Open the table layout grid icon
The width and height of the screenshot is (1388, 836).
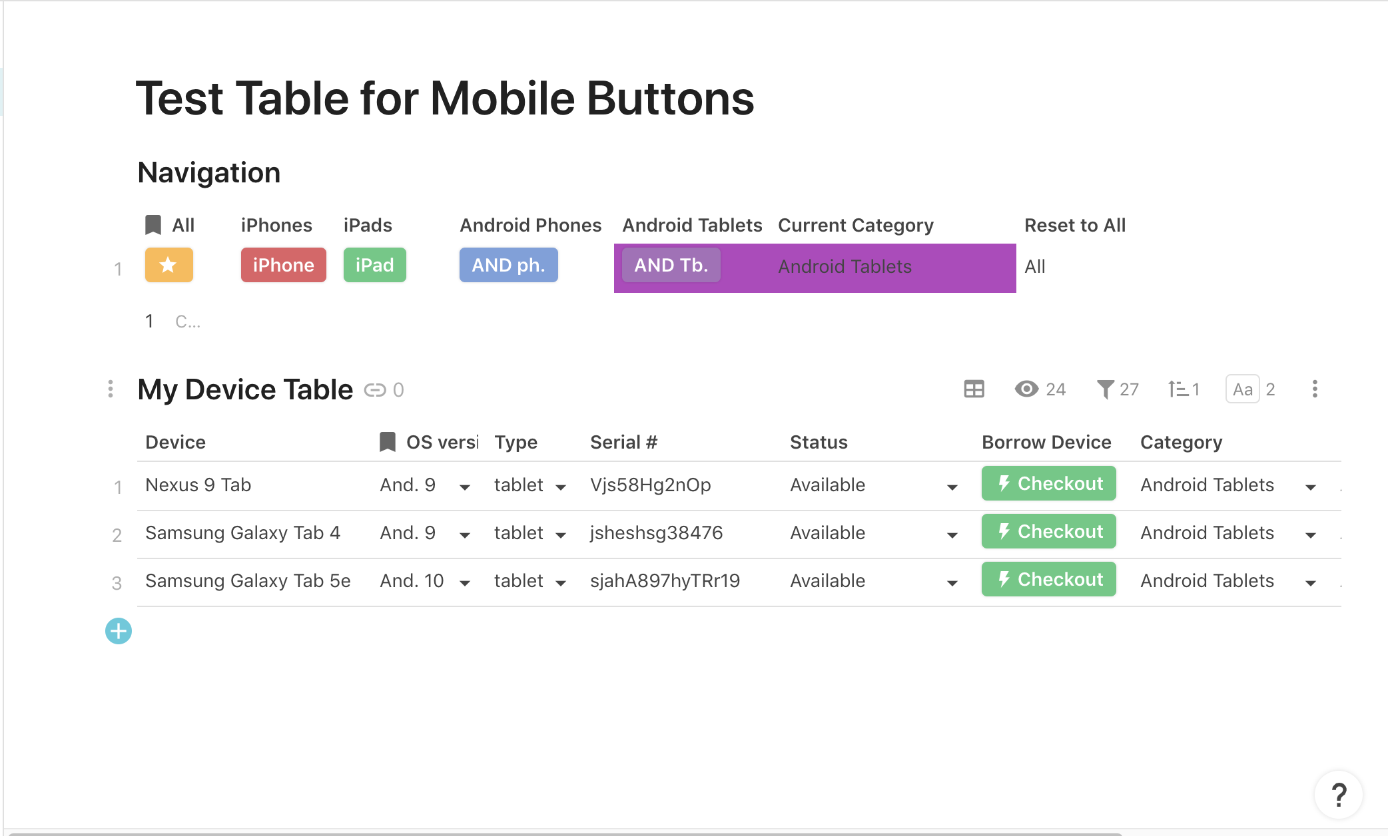click(974, 389)
